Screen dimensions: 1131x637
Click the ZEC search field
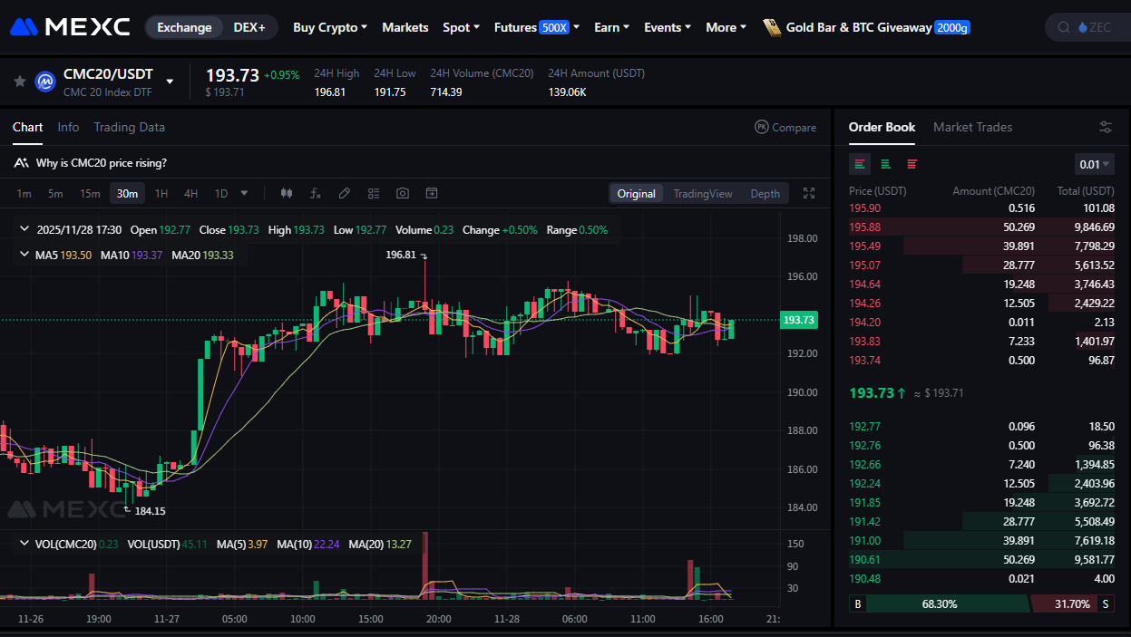(1088, 27)
